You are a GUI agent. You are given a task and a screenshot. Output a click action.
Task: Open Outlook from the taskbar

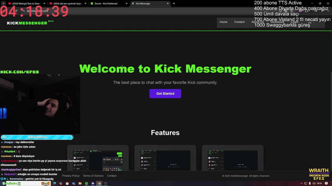74,183
